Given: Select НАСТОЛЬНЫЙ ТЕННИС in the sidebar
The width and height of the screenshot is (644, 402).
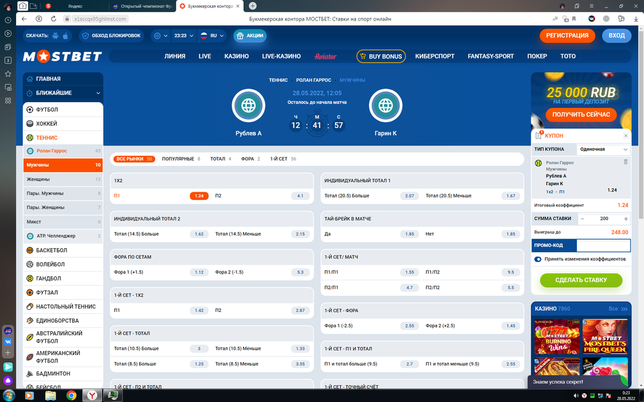Looking at the screenshot, I should [x=63, y=306].
